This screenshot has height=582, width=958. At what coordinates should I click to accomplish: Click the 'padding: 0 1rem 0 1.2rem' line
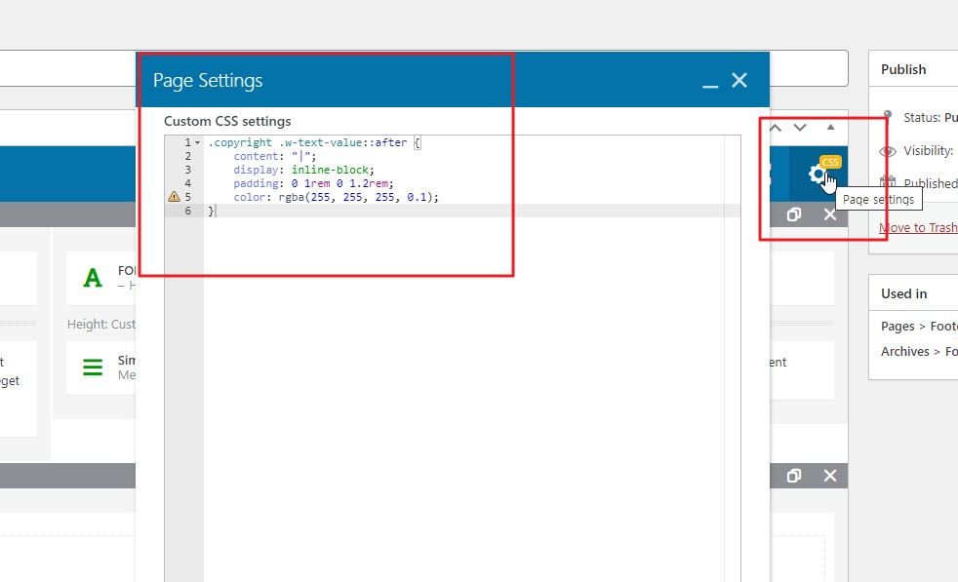point(313,183)
